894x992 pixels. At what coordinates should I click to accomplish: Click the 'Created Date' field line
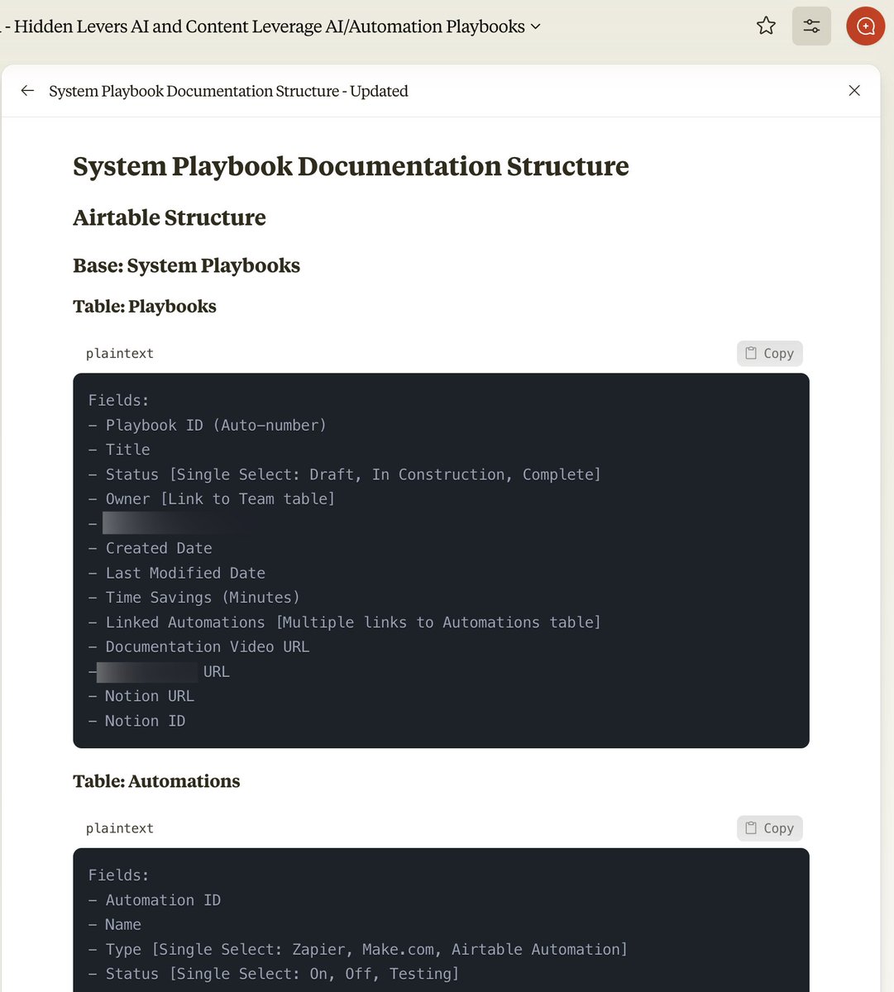[151, 548]
